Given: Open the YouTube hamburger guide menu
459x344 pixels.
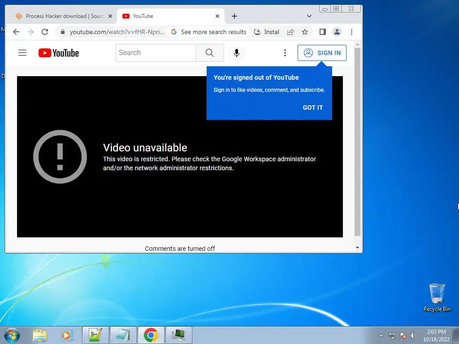Looking at the screenshot, I should 22,53.
